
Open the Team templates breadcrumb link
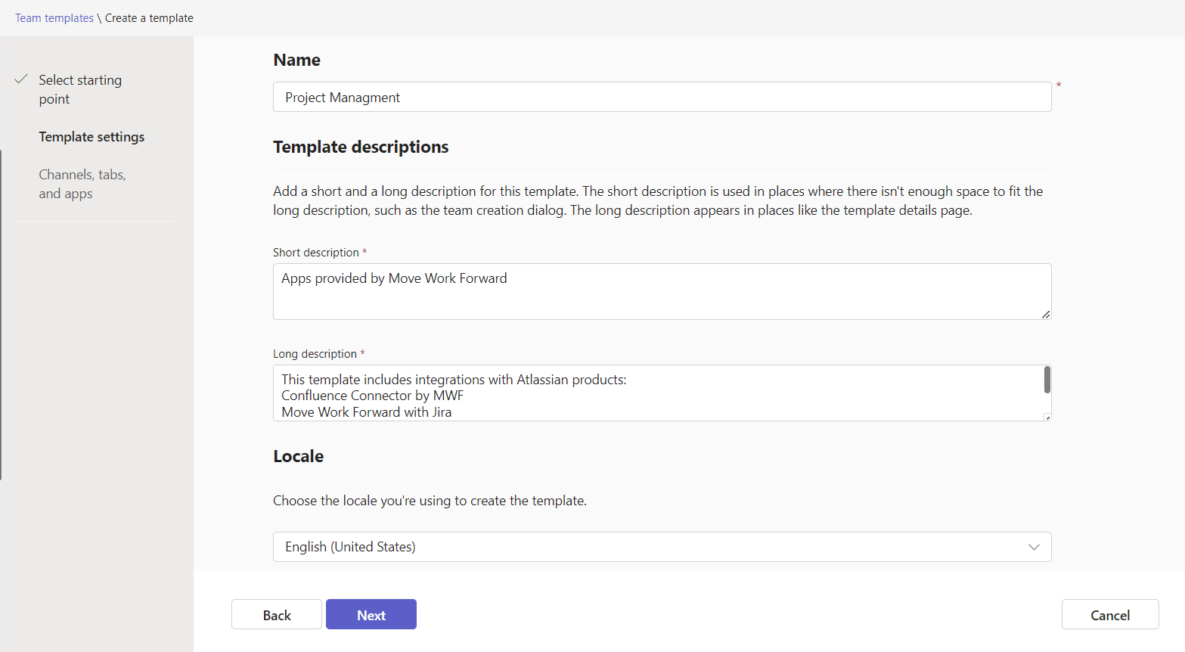(54, 18)
